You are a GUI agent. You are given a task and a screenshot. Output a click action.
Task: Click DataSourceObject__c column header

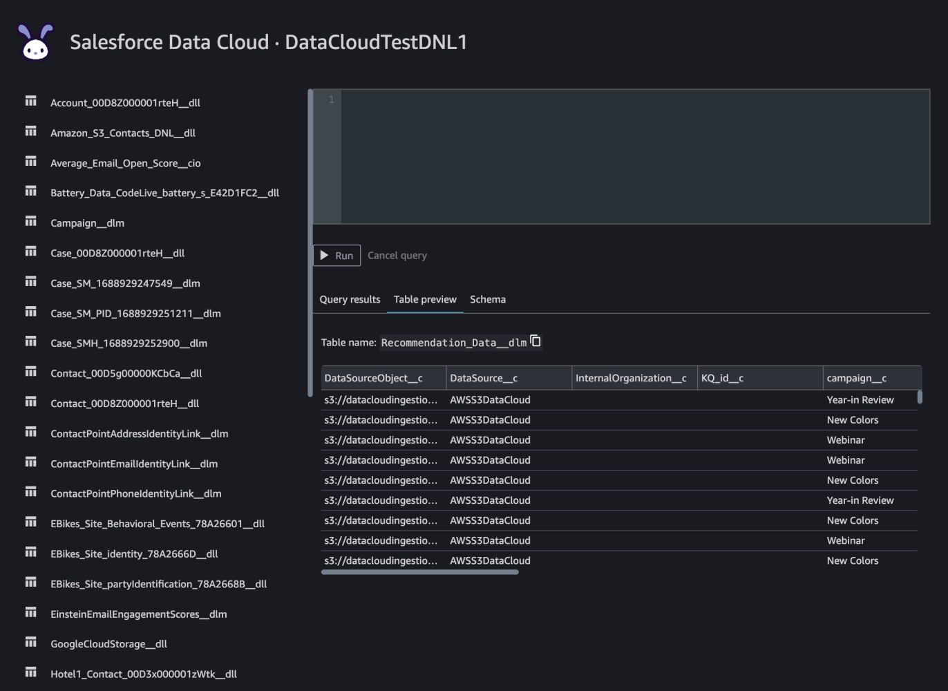click(383, 378)
